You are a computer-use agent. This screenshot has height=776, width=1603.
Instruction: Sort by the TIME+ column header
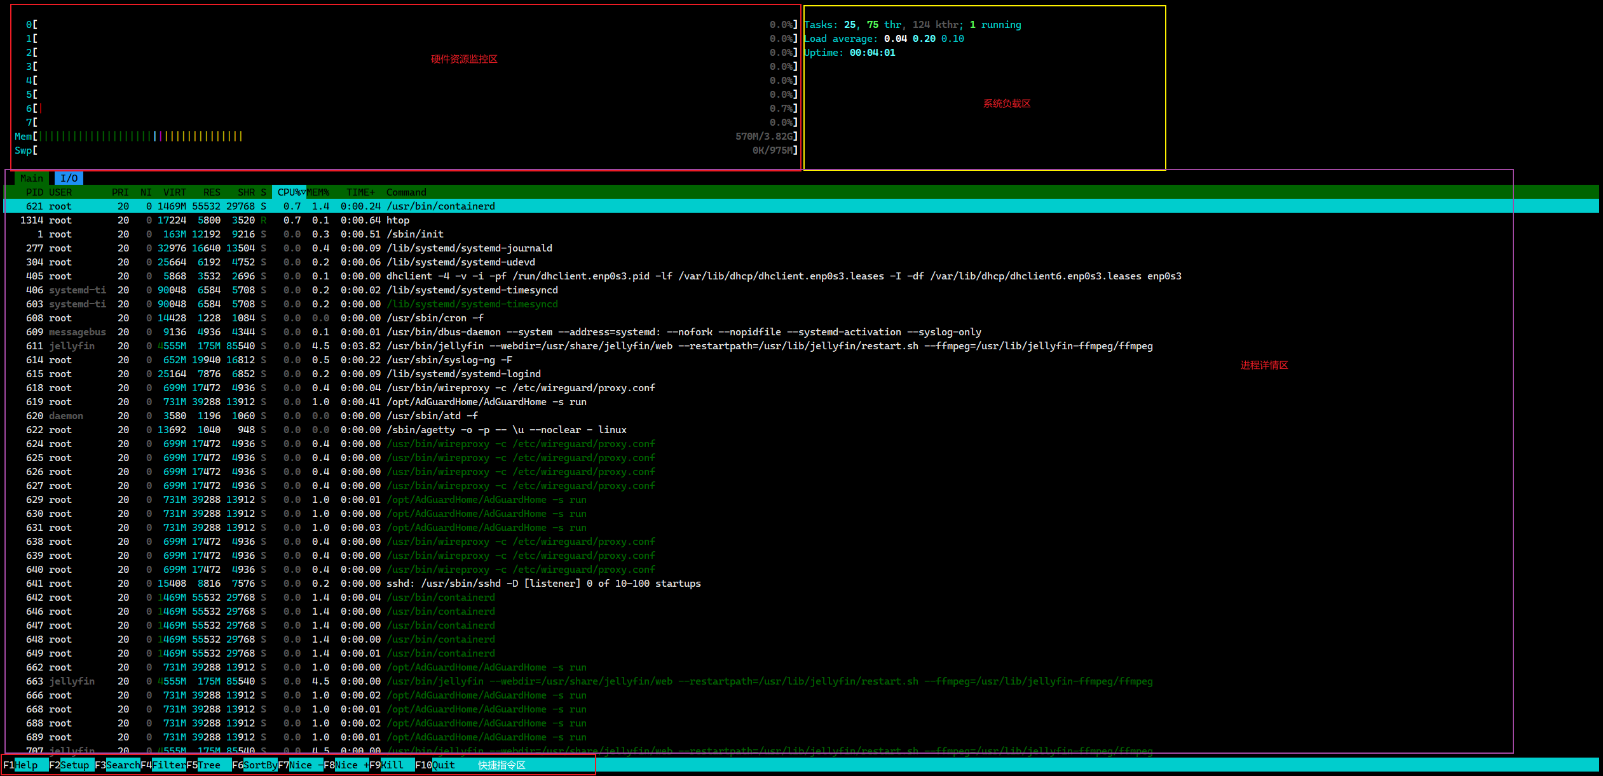pyautogui.click(x=361, y=192)
